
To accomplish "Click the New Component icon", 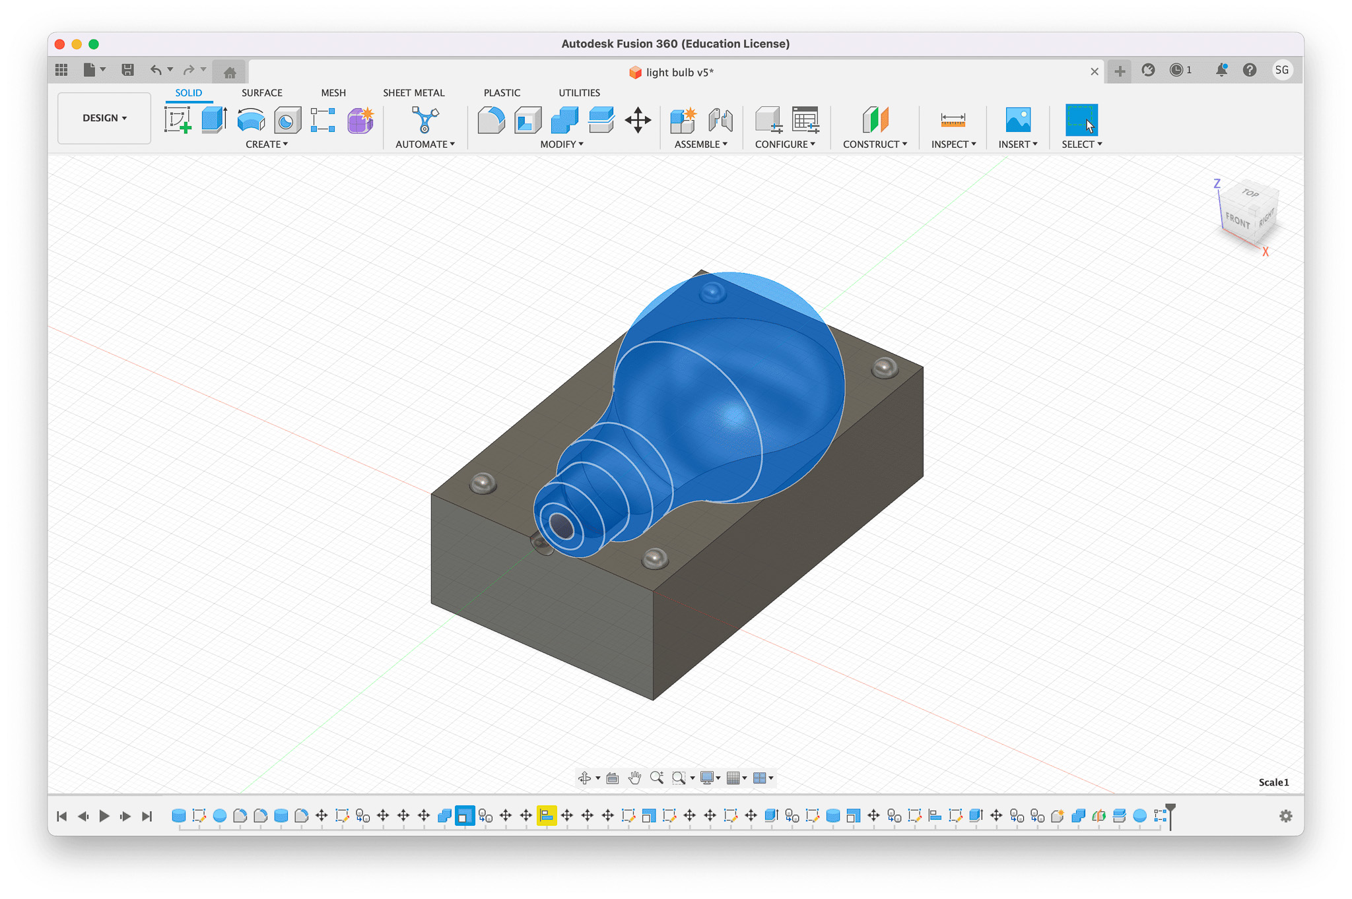I will (x=683, y=120).
